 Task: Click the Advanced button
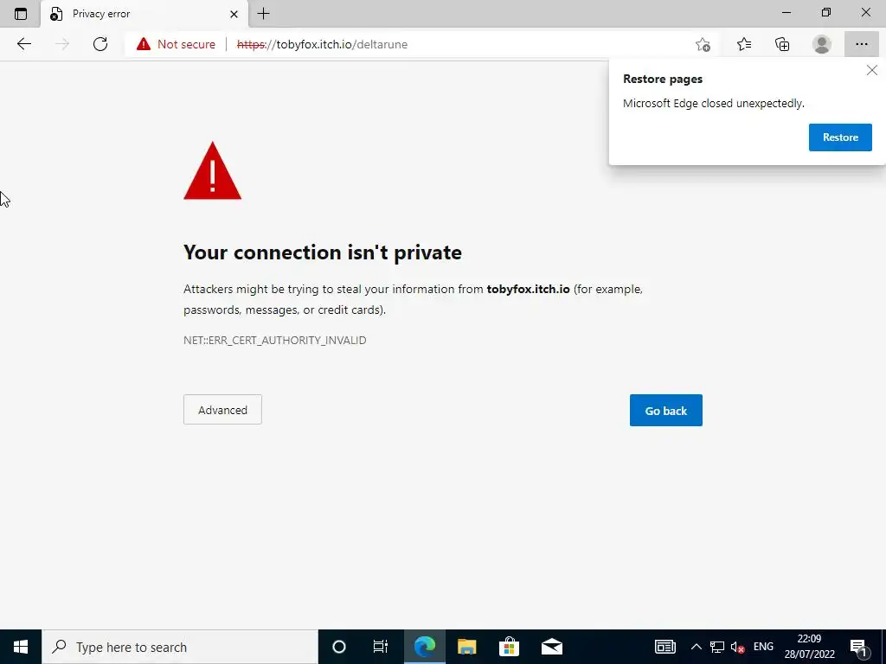[222, 409]
